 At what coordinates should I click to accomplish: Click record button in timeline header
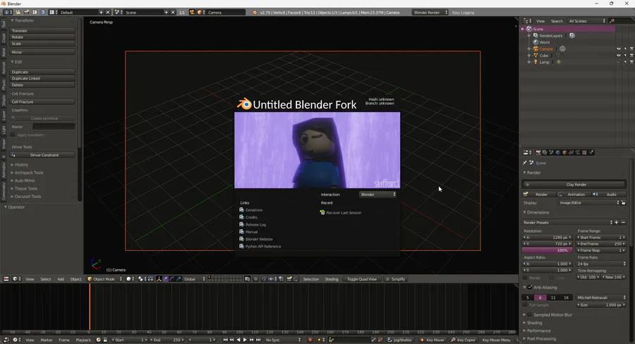click(310, 340)
